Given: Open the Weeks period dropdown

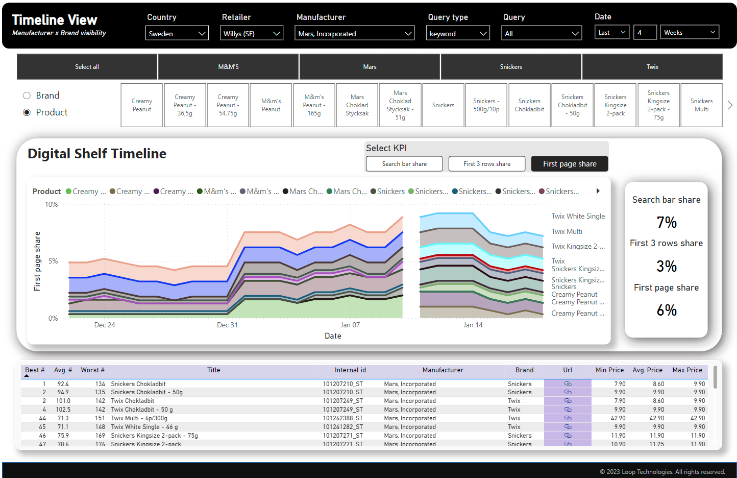Looking at the screenshot, I should point(690,32).
